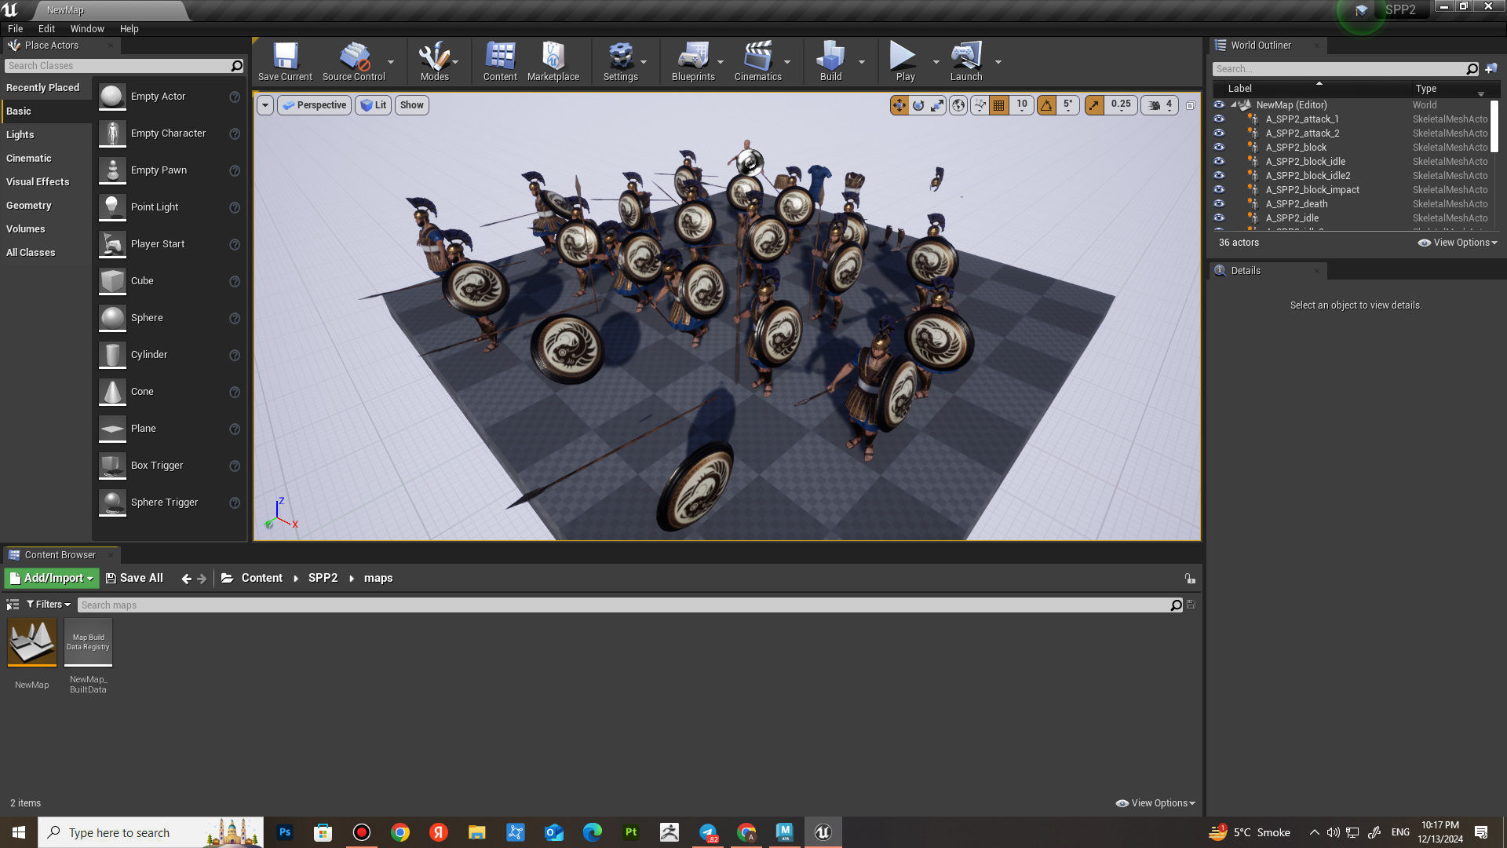This screenshot has height=848, width=1507.
Task: Open the Window menu
Action: pos(87,29)
